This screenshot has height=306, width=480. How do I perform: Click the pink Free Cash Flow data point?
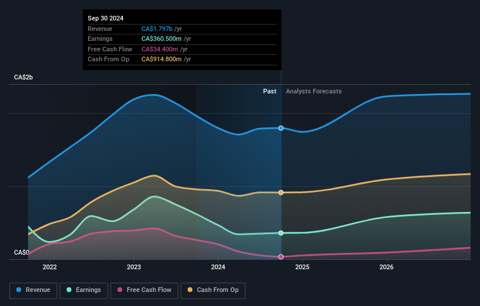[281, 257]
